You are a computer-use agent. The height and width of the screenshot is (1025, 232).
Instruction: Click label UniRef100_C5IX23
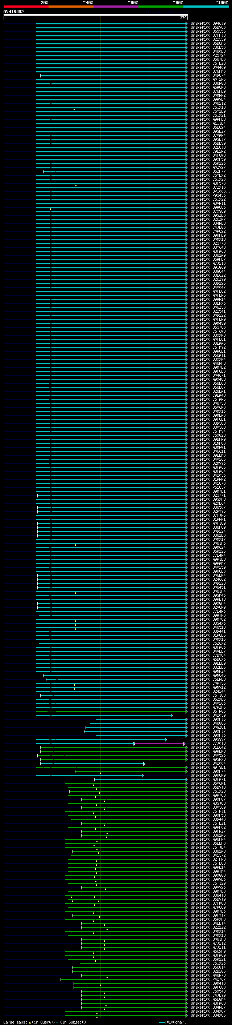[208, 791]
